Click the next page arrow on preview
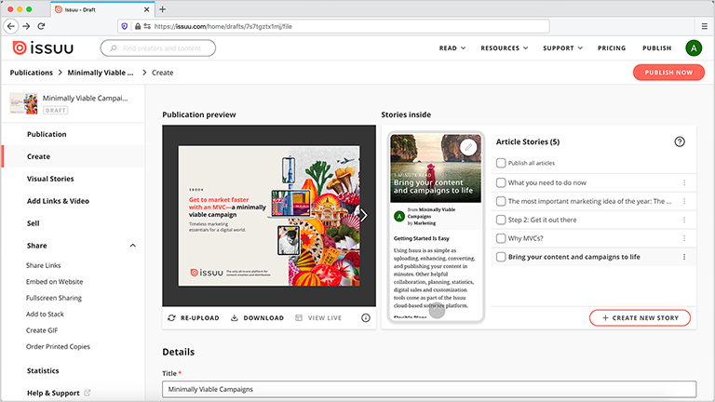715x402 pixels. 364,215
